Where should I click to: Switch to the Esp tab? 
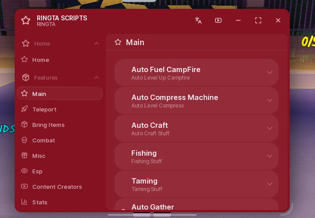60,171
